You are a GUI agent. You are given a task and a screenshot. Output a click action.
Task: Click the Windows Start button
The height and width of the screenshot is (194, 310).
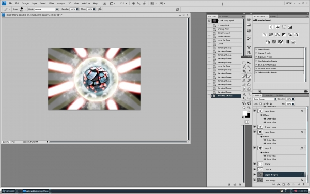pyautogui.click(x=10, y=191)
